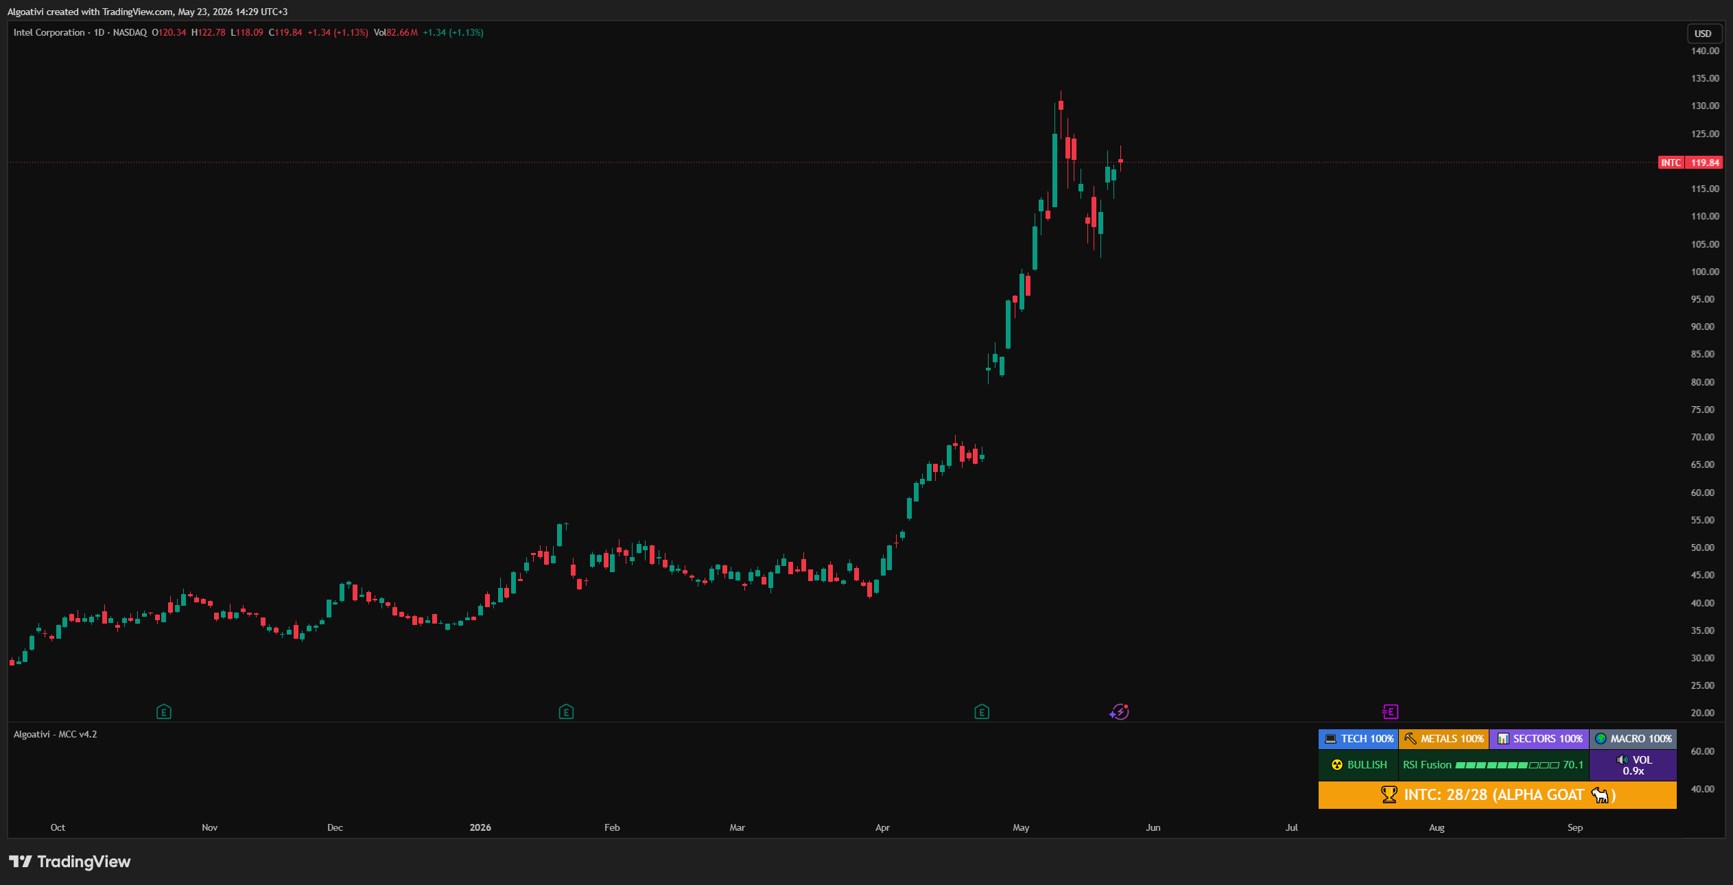Click the 100.00 price axis label
1733x885 pixels.
coord(1705,272)
